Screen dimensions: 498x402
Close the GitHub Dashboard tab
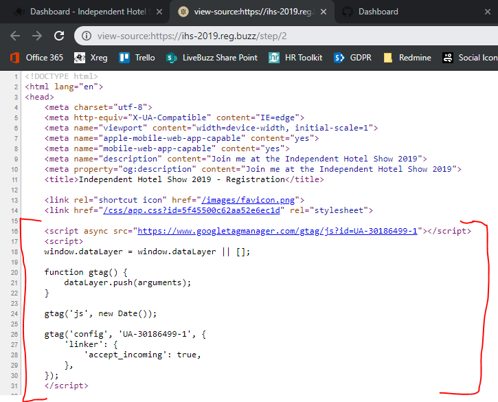tap(488, 12)
